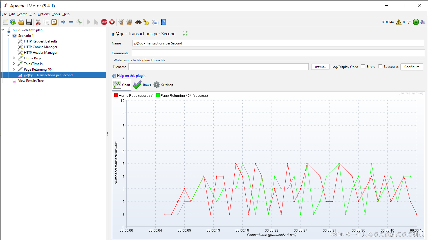Viewport: 428px width, 240px height.
Task: Select jp@gc - Transactions per Second tree item
Action: point(48,75)
